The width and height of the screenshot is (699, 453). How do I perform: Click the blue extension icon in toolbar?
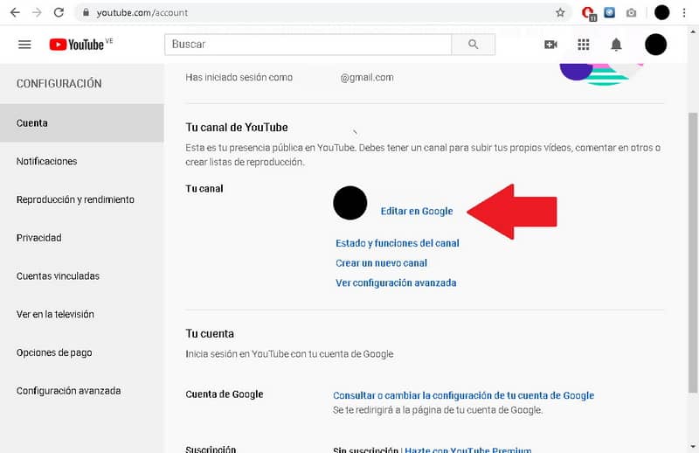609,12
